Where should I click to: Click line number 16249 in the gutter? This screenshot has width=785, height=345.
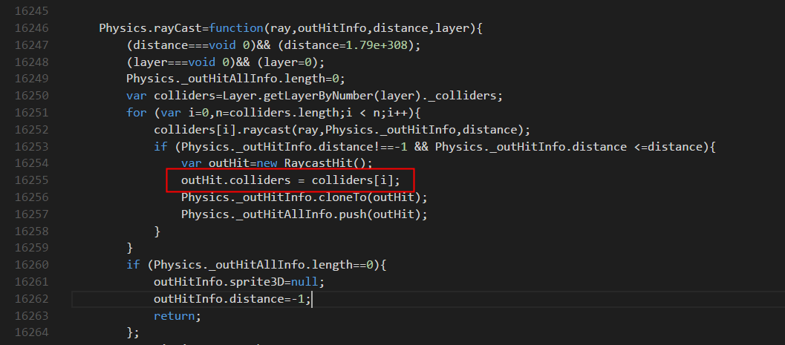click(31, 79)
